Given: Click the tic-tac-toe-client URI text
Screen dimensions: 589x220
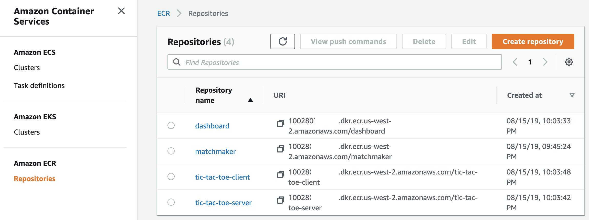Looking at the screenshot, I should click(x=383, y=177).
